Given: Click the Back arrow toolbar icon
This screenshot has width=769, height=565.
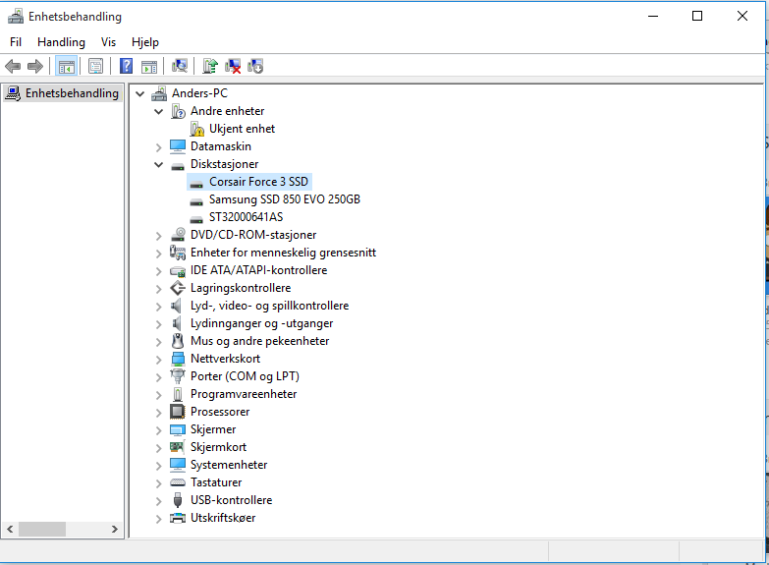Looking at the screenshot, I should [x=13, y=66].
